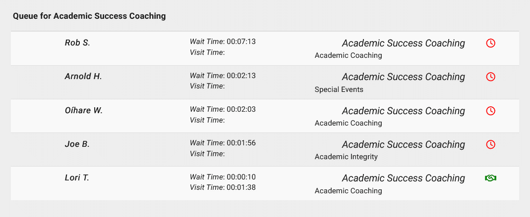Image resolution: width=530 pixels, height=217 pixels.
Task: Click the Queue for Academic Success Coaching heading
Action: [x=89, y=16]
